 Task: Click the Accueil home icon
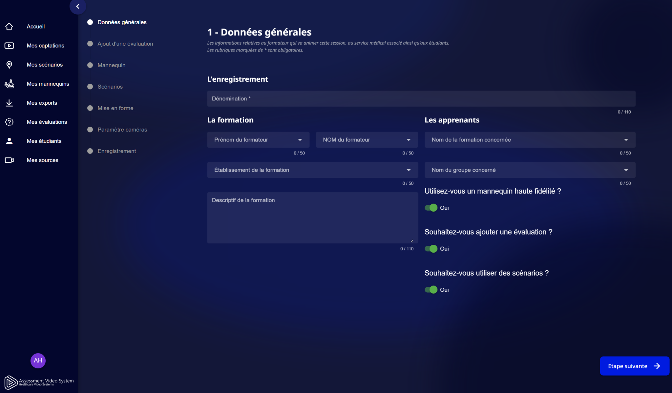(x=9, y=27)
